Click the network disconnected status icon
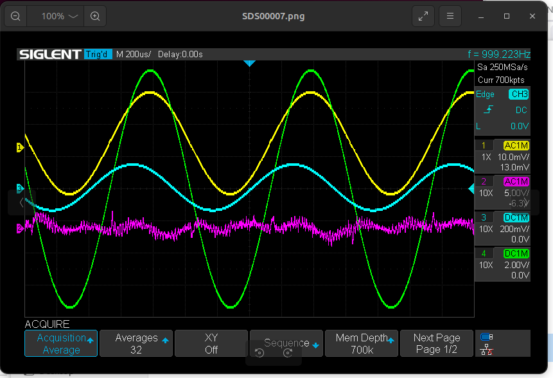Image resolution: width=553 pixels, height=378 pixels. 487,350
